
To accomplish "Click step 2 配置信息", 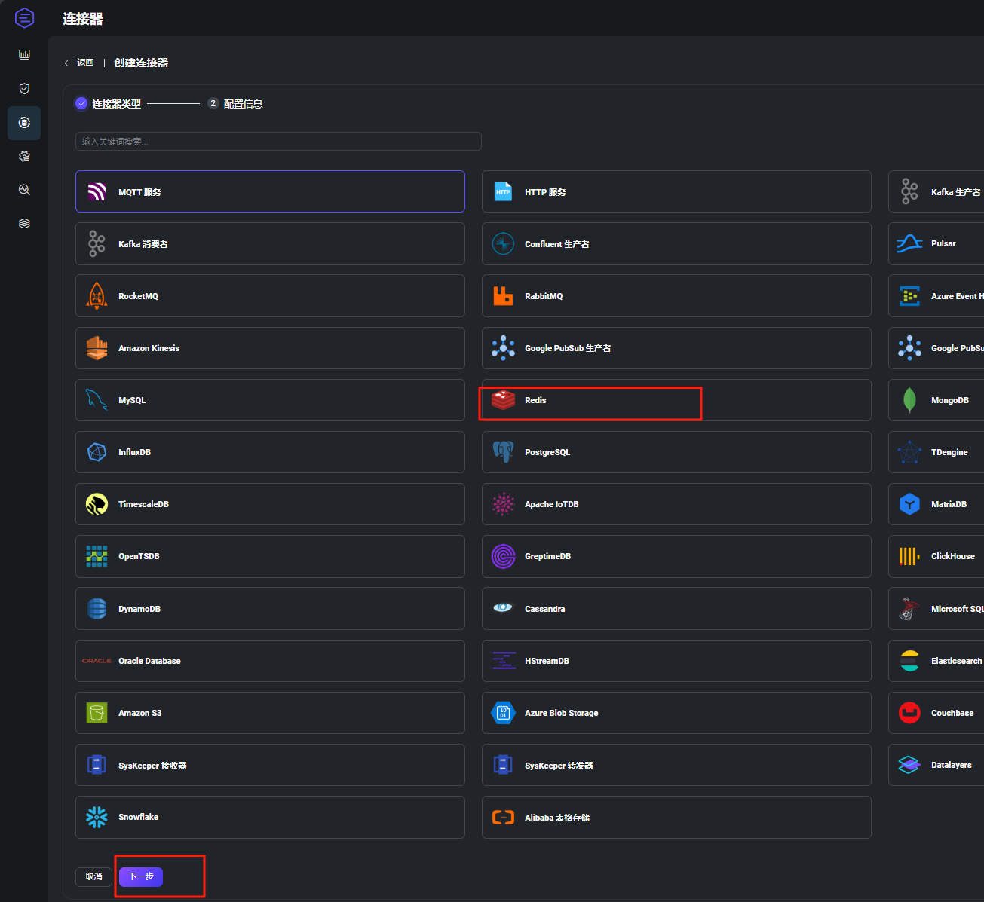I will tap(235, 103).
